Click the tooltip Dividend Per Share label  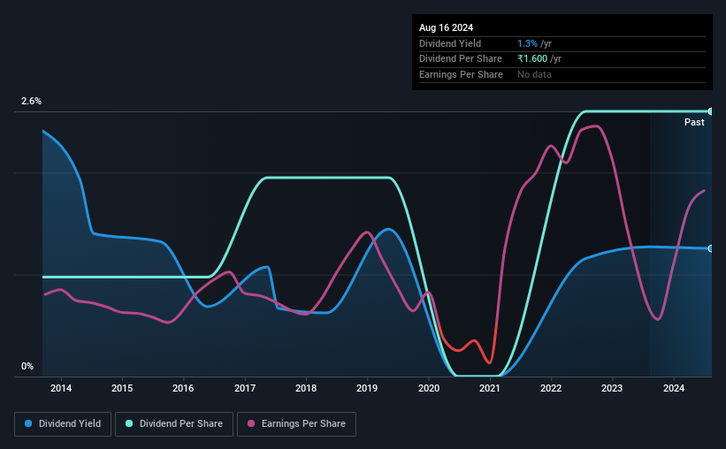(x=460, y=59)
